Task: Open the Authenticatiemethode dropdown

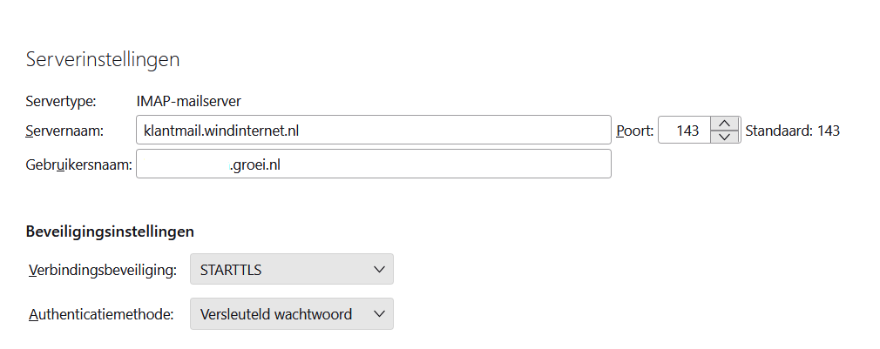Action: (291, 314)
